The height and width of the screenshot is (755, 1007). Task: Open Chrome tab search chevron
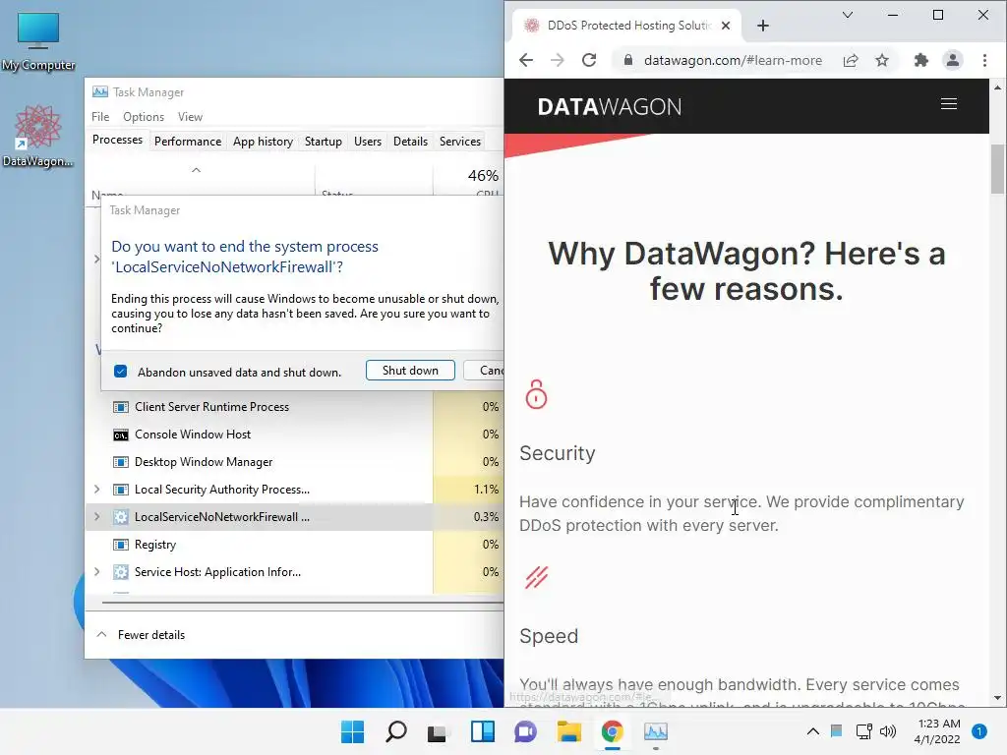[x=848, y=15]
